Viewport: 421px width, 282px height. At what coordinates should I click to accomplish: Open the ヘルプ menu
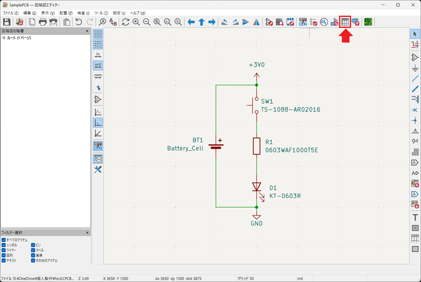[x=138, y=13]
